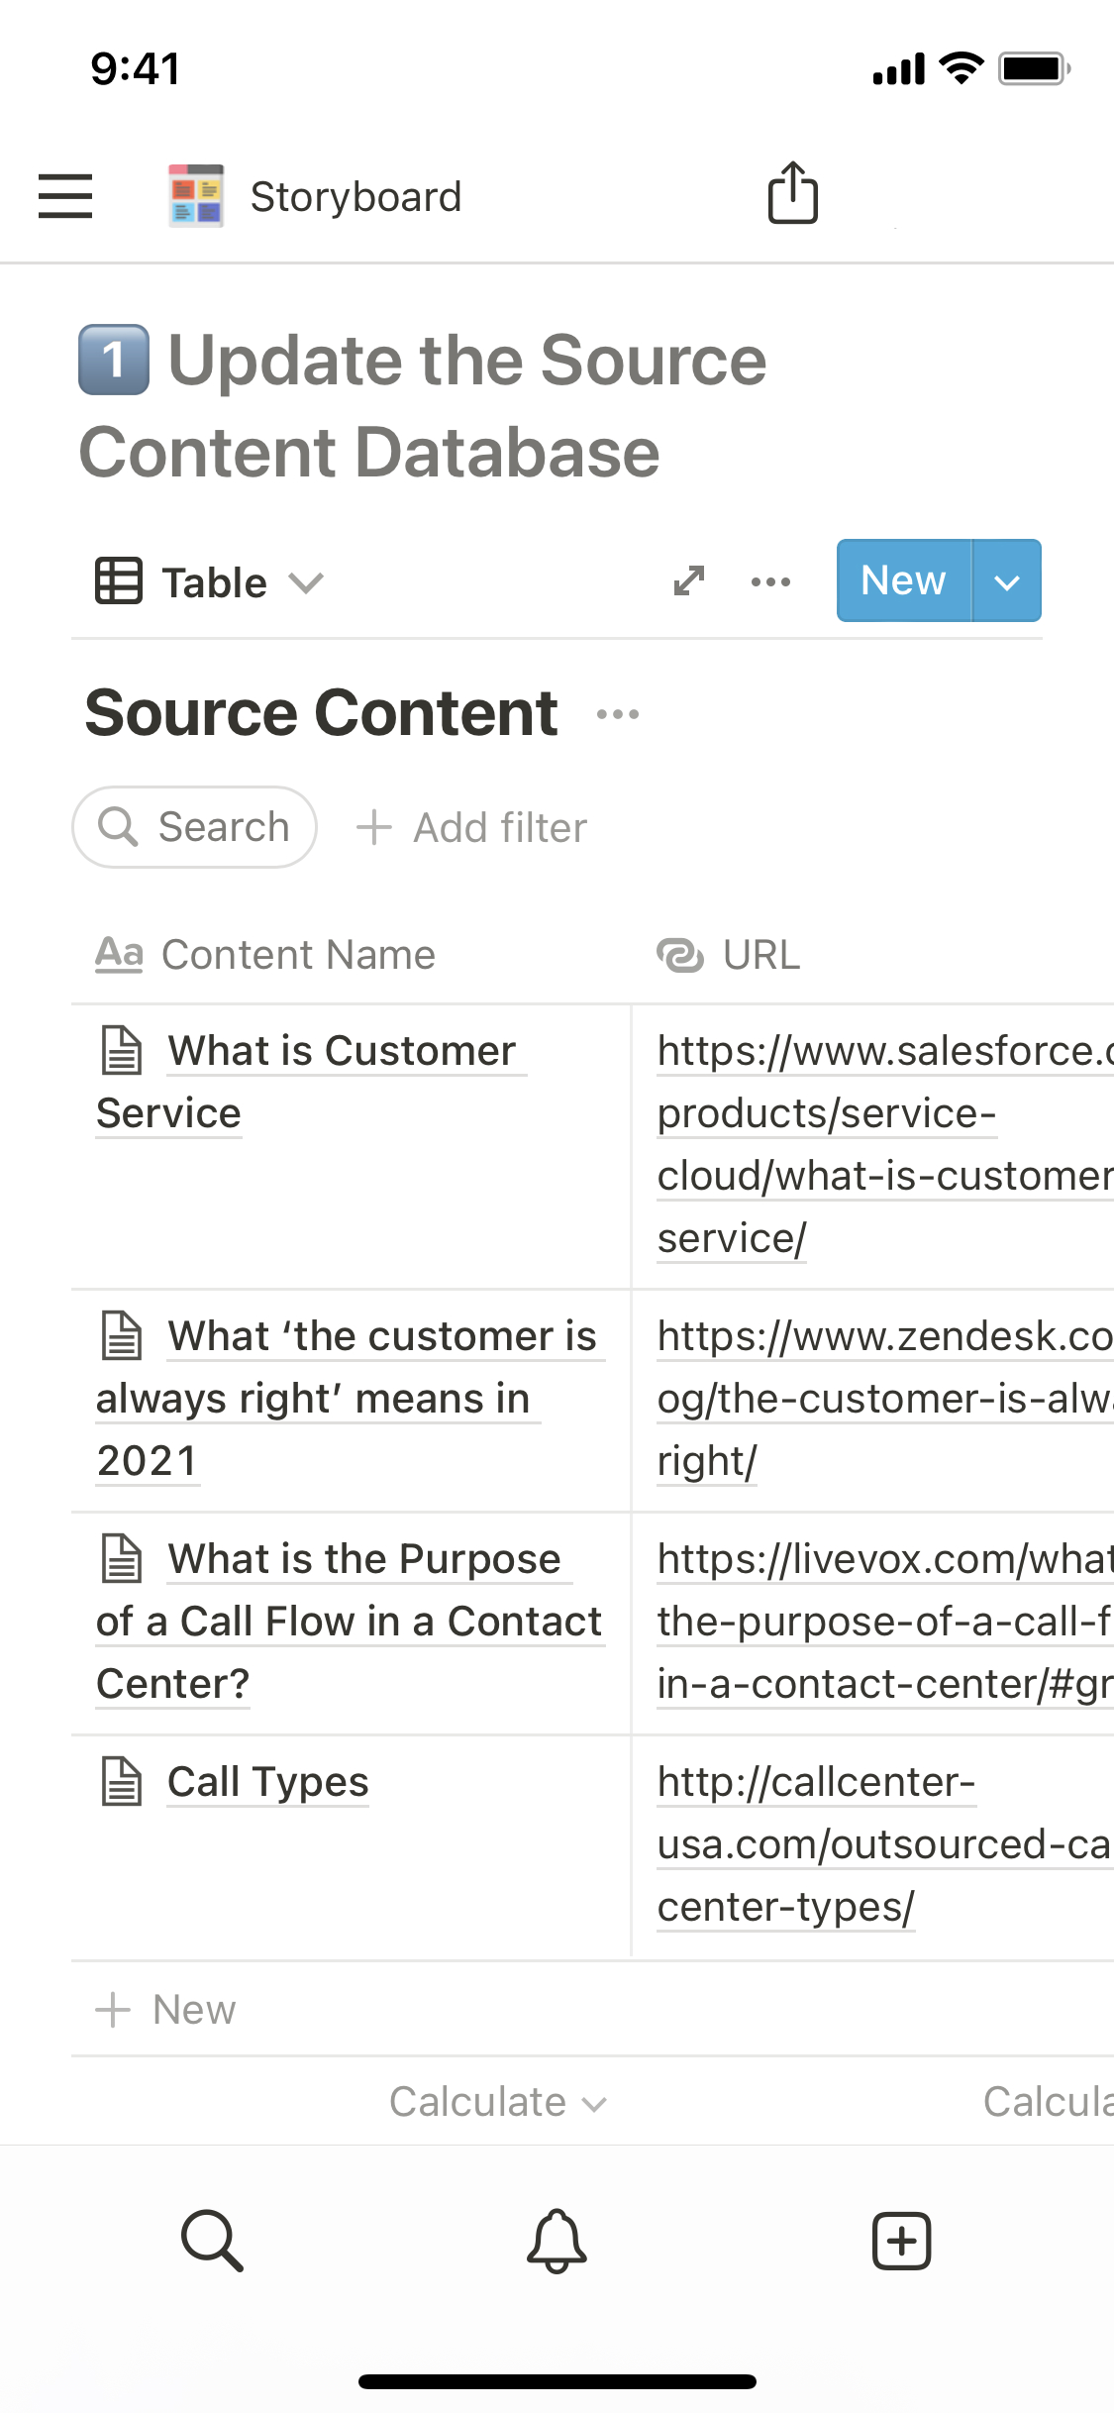Click the Search field in Source Content
Screen dimensions: 1114x2413
click(195, 827)
